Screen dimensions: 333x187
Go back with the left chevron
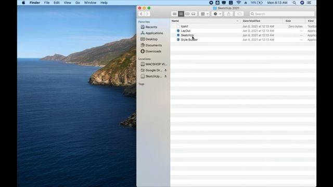pyautogui.click(x=141, y=14)
